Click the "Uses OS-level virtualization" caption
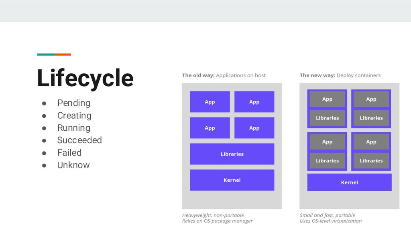Image resolution: width=411 pixels, height=231 pixels. point(330,221)
